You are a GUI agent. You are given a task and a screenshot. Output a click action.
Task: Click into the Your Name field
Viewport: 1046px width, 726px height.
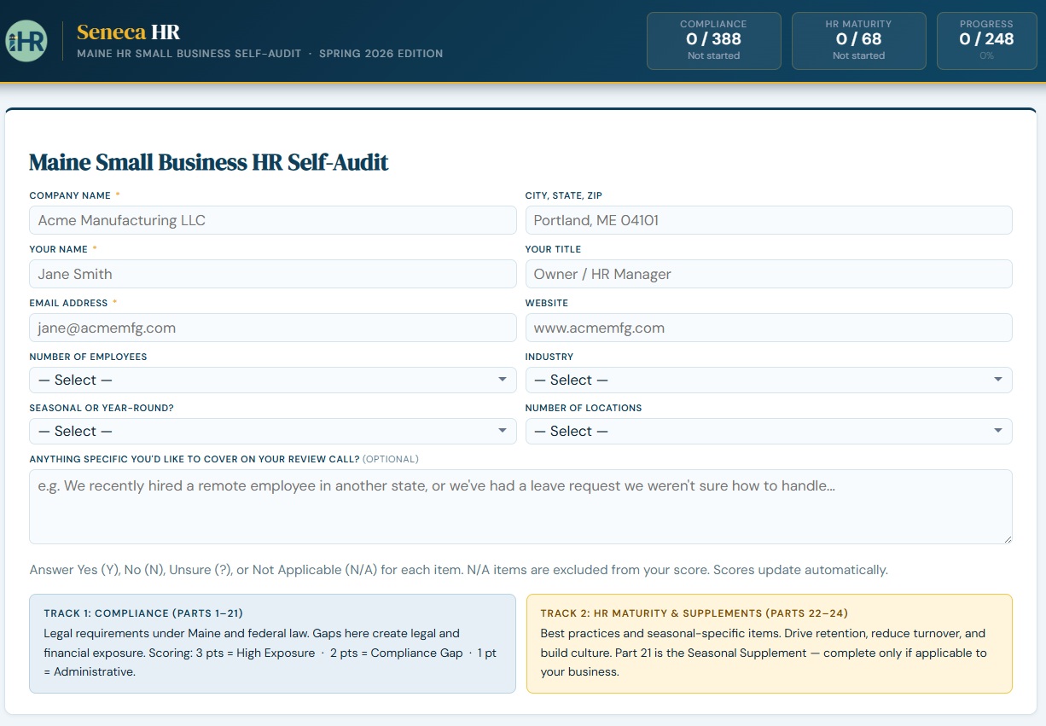click(x=272, y=274)
